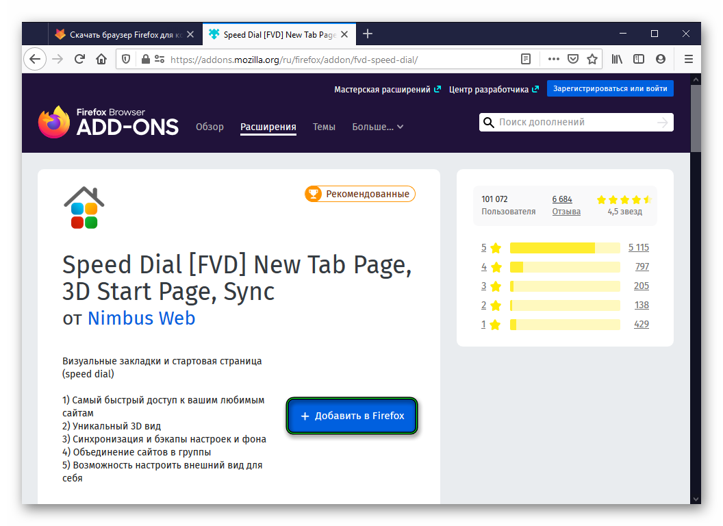Filter reviews by 2 star rating
This screenshot has height=526, width=723.
[x=491, y=305]
